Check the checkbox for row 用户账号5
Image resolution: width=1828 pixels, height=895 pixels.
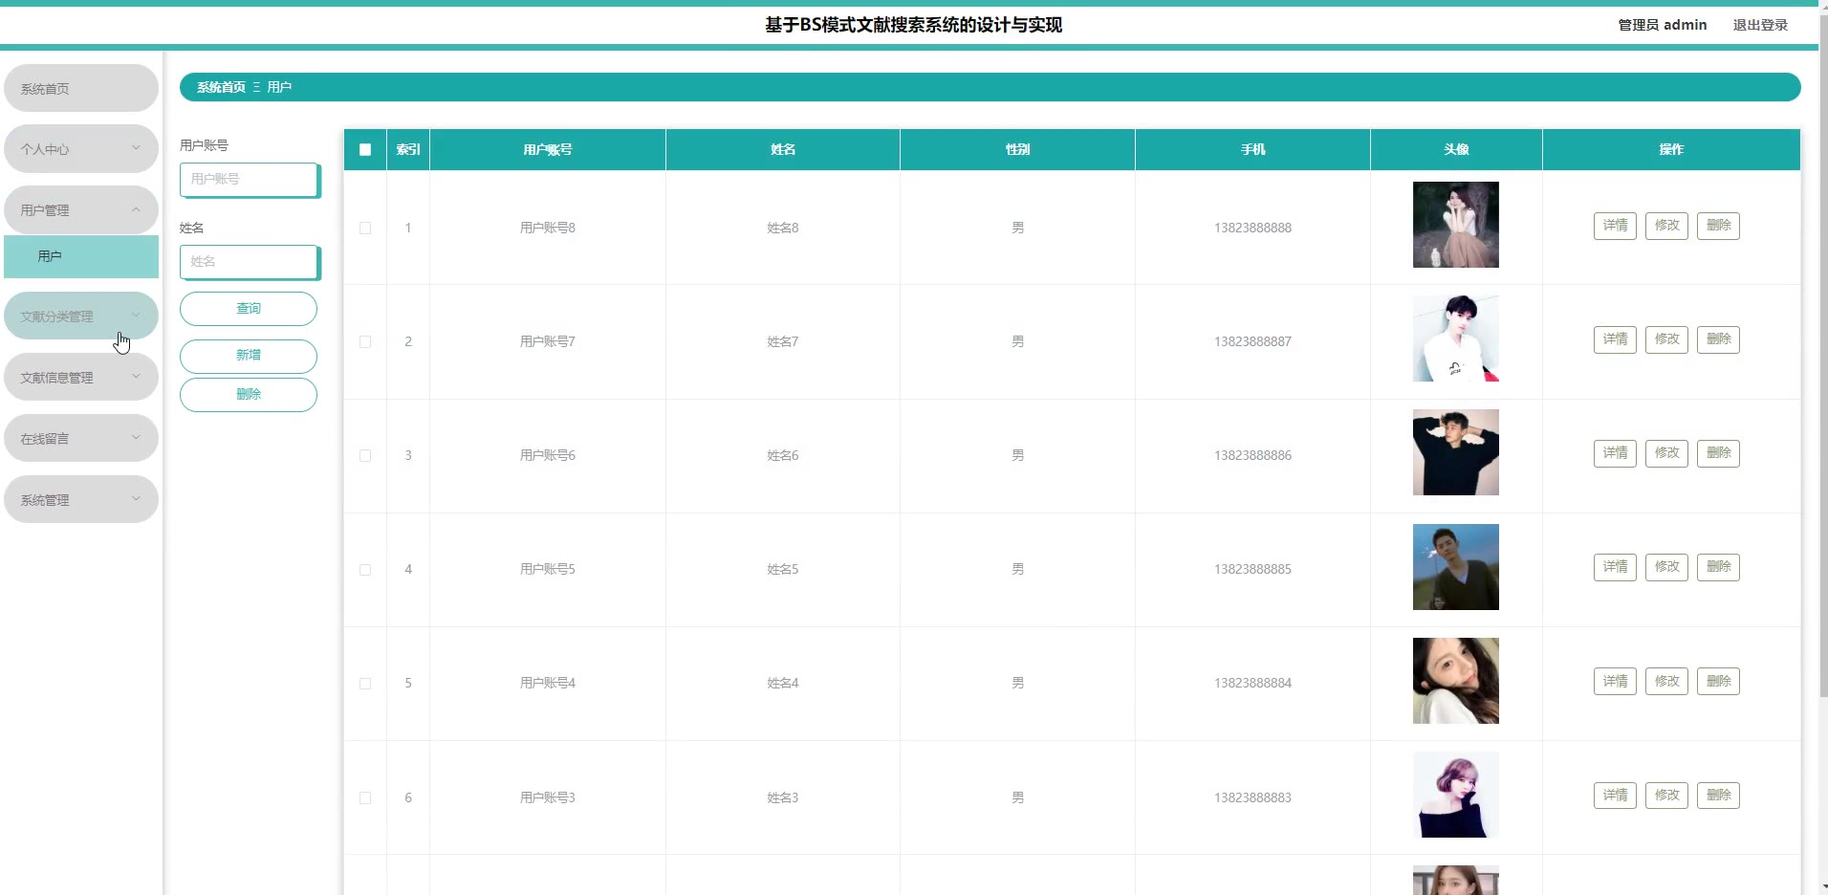point(365,569)
